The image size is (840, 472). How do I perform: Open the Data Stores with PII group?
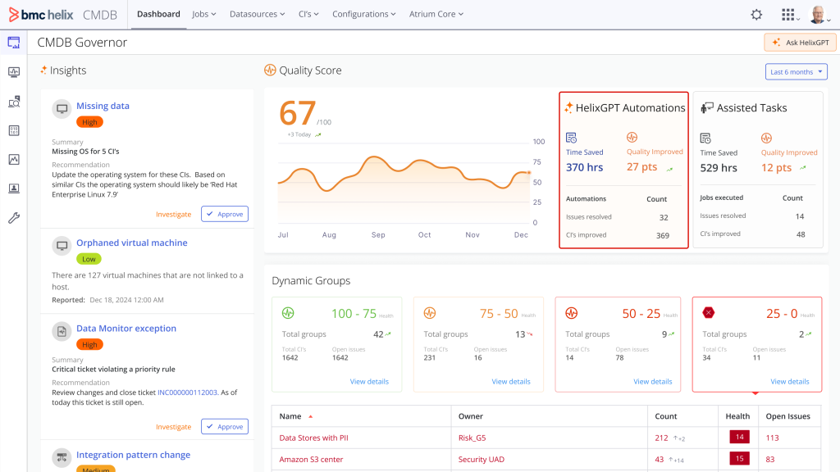pyautogui.click(x=314, y=438)
